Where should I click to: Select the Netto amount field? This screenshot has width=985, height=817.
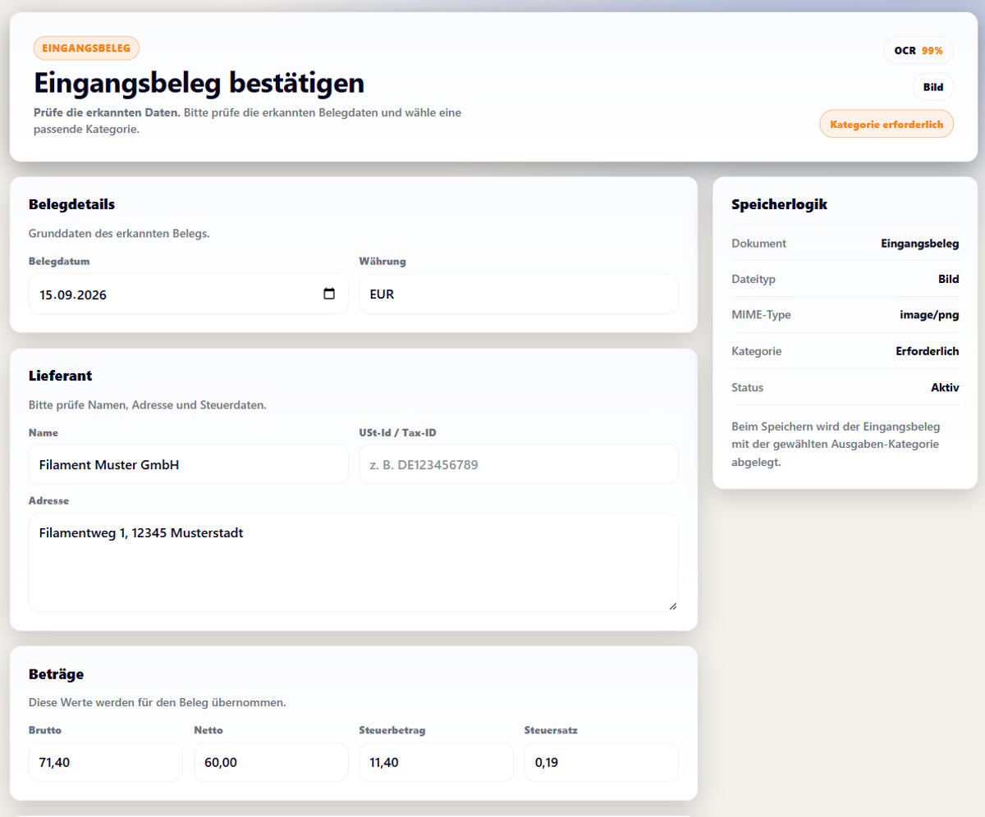[271, 762]
